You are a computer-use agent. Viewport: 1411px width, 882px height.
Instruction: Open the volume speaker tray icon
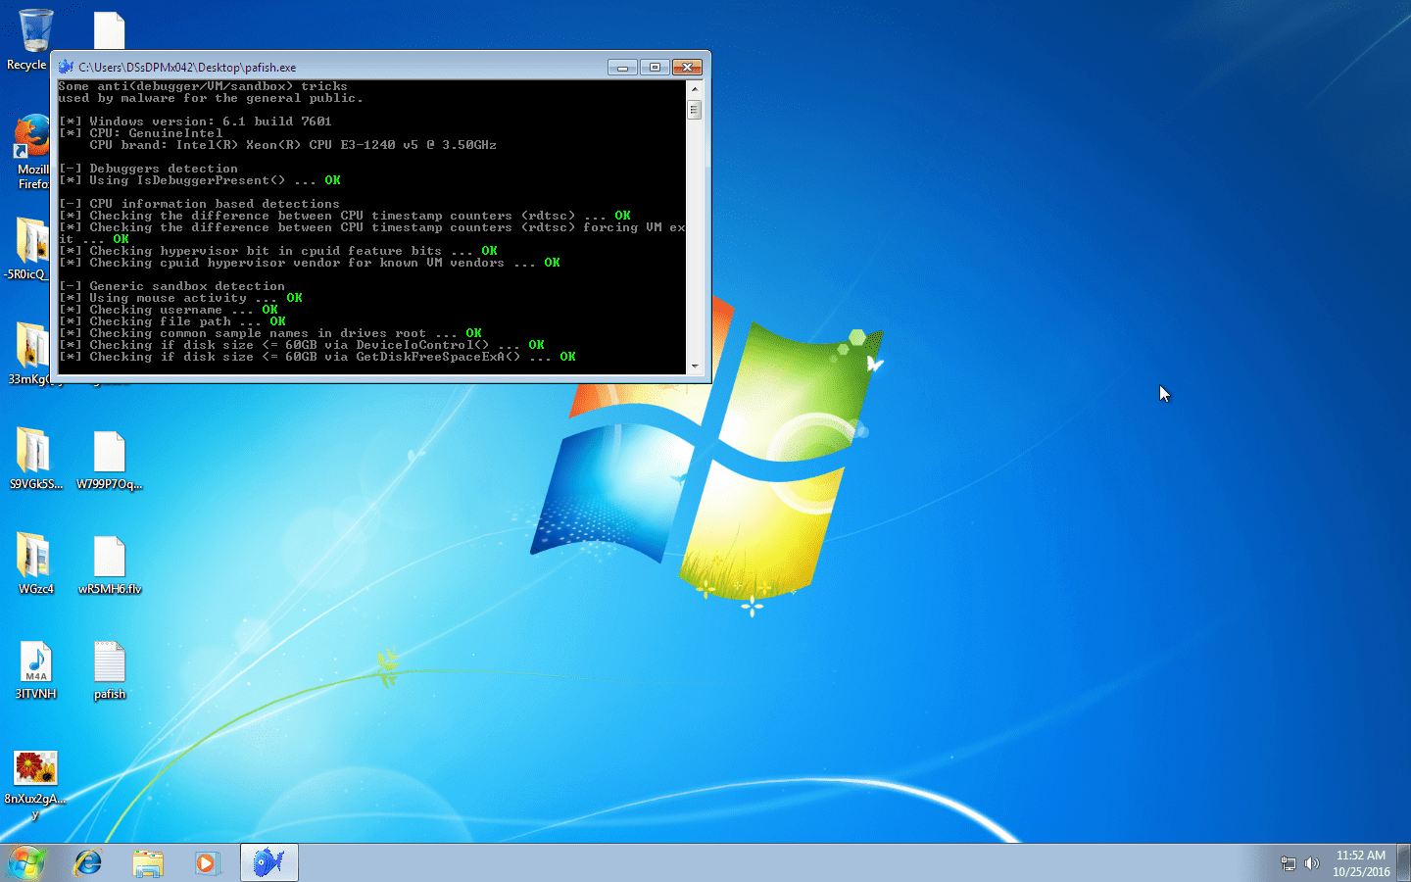coord(1312,863)
